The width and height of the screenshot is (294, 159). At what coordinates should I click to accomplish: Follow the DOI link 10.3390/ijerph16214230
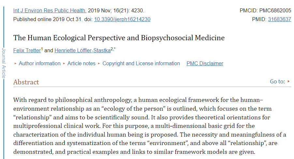coord(122,19)
